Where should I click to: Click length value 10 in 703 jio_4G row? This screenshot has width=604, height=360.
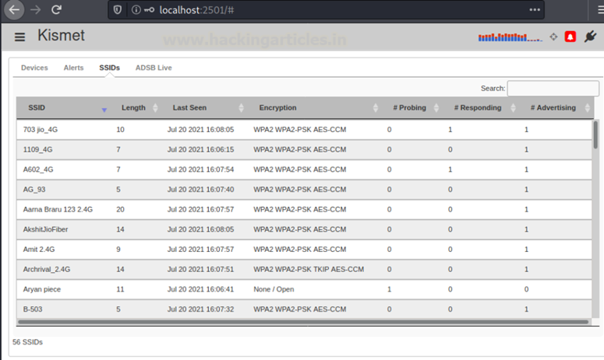pos(120,130)
